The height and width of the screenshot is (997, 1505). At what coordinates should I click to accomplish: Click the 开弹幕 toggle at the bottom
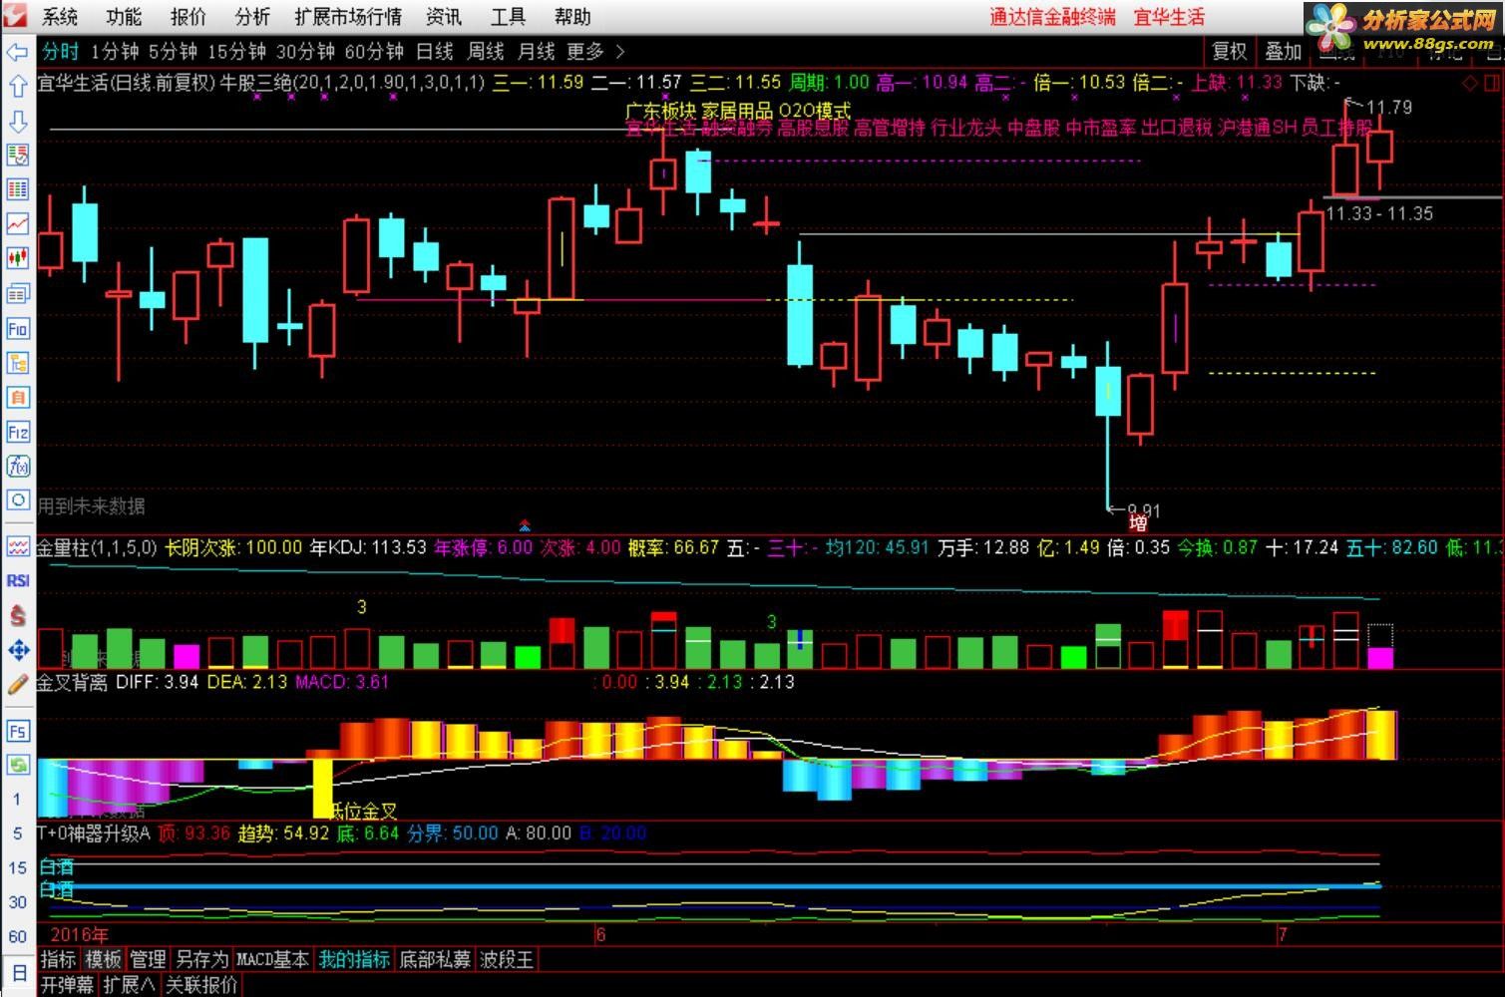point(68,985)
